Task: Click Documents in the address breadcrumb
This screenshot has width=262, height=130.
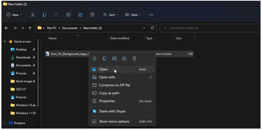Action: [70, 28]
